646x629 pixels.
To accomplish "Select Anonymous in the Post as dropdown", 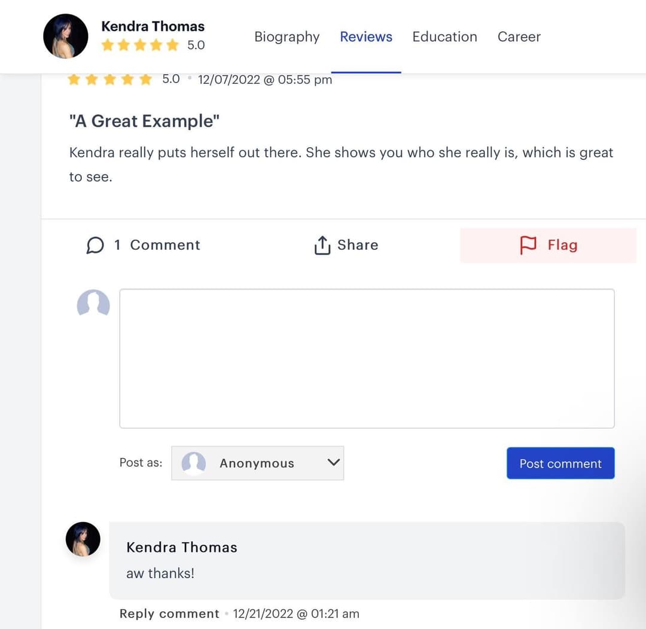I will coord(257,463).
